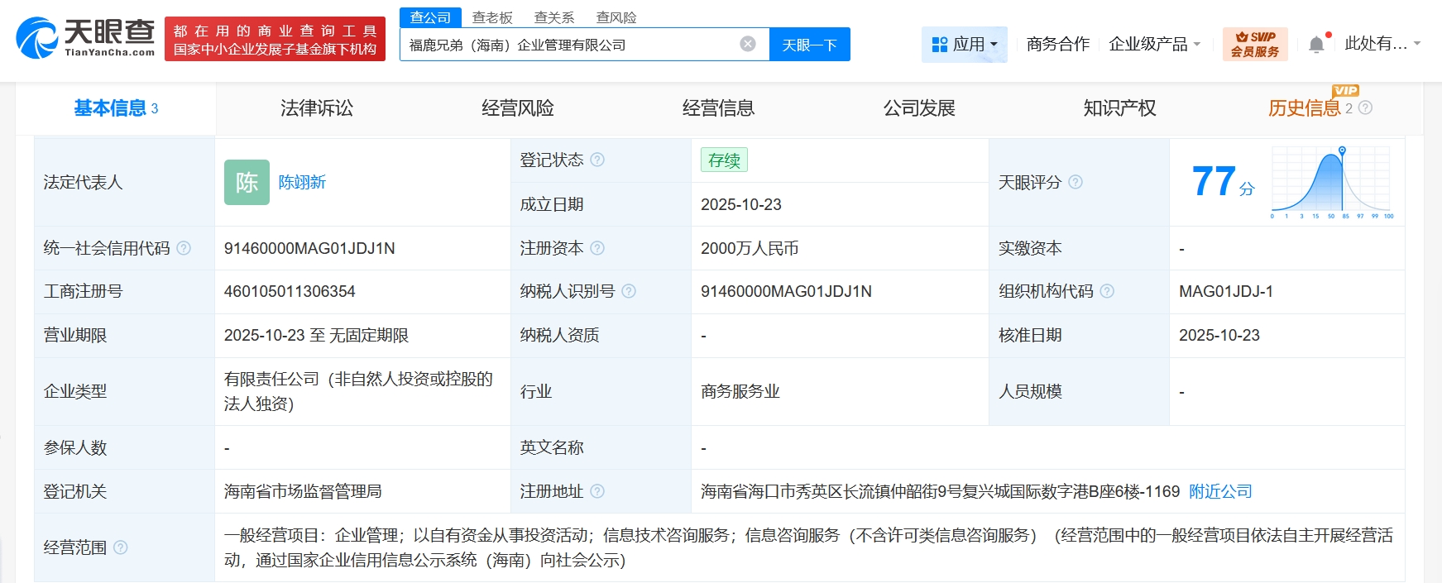The width and height of the screenshot is (1442, 583).
Task: Click help icon next to 注册资本
Action: pos(597,248)
